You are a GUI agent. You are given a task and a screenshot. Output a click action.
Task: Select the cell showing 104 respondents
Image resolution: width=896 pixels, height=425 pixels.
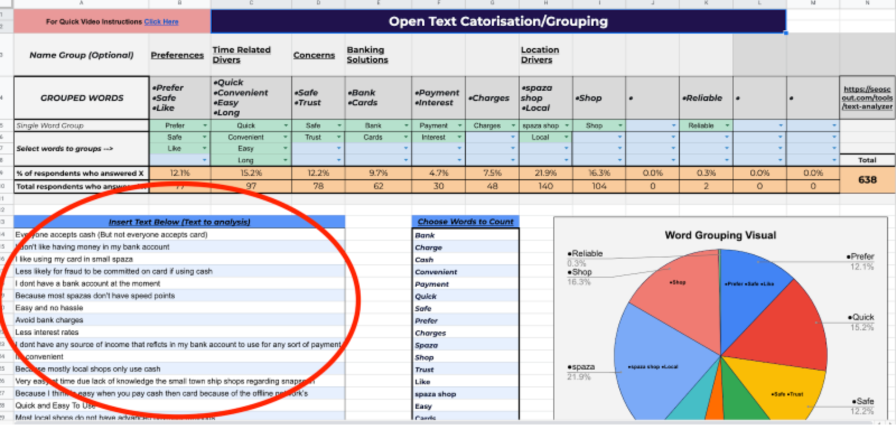(599, 186)
